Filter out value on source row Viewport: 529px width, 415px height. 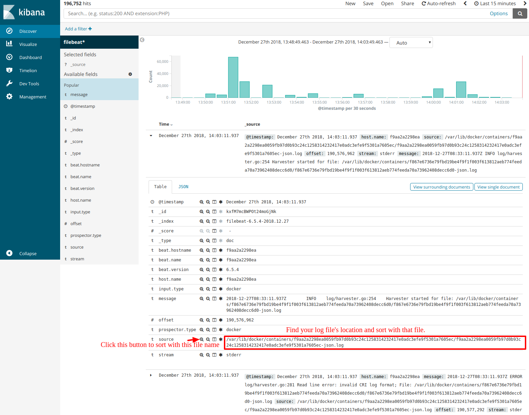coord(208,339)
